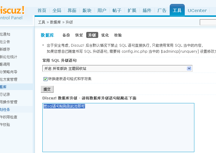216x153 pixels.
Task: Click the Discuz! logo
Action: pyautogui.click(x=12, y=10)
